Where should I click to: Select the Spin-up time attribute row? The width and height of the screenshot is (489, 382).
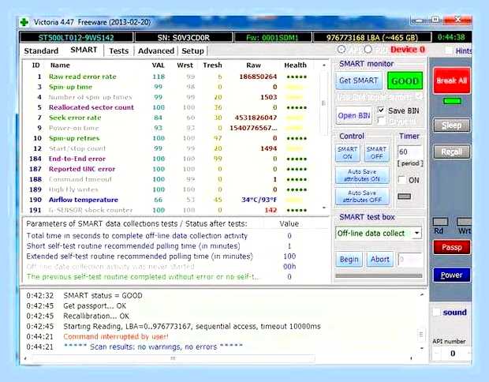[170, 87]
